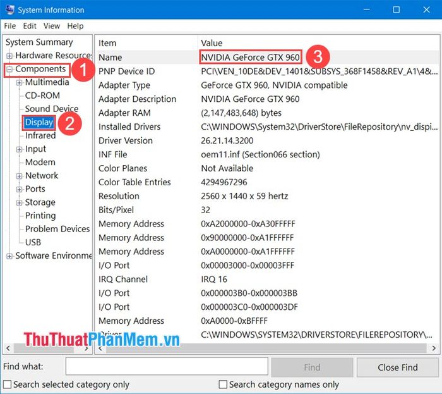Select the Problem Devices tree item

[57, 229]
